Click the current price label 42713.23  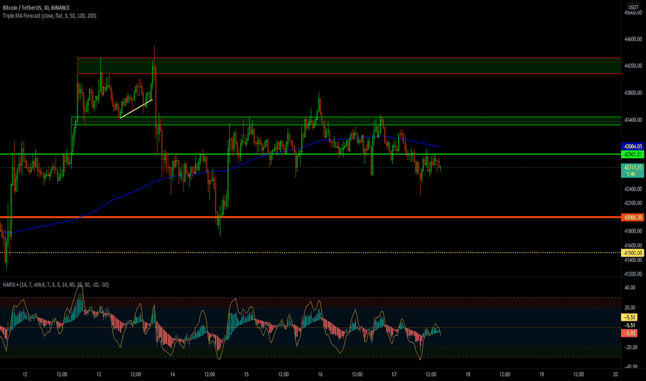632,170
